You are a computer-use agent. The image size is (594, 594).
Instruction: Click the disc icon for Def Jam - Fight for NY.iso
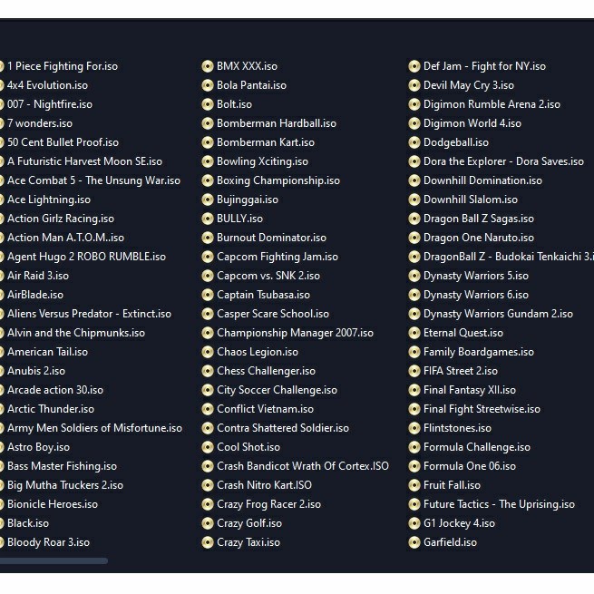coord(414,66)
